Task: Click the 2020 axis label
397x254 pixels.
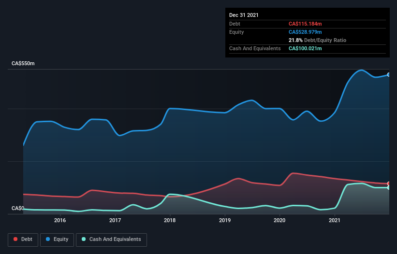Action: (x=279, y=220)
